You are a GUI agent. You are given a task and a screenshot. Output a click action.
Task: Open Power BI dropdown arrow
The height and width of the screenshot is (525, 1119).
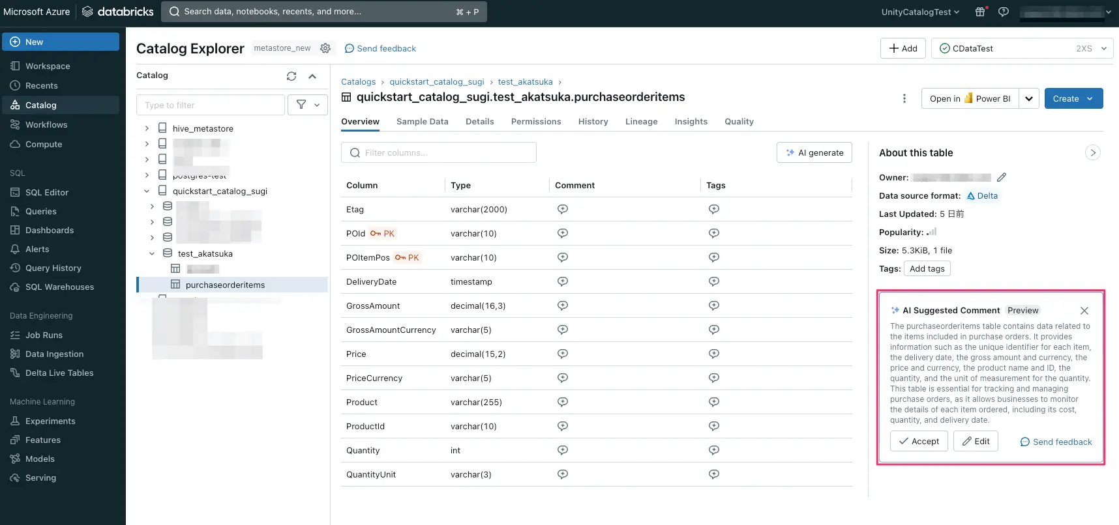[1029, 98]
